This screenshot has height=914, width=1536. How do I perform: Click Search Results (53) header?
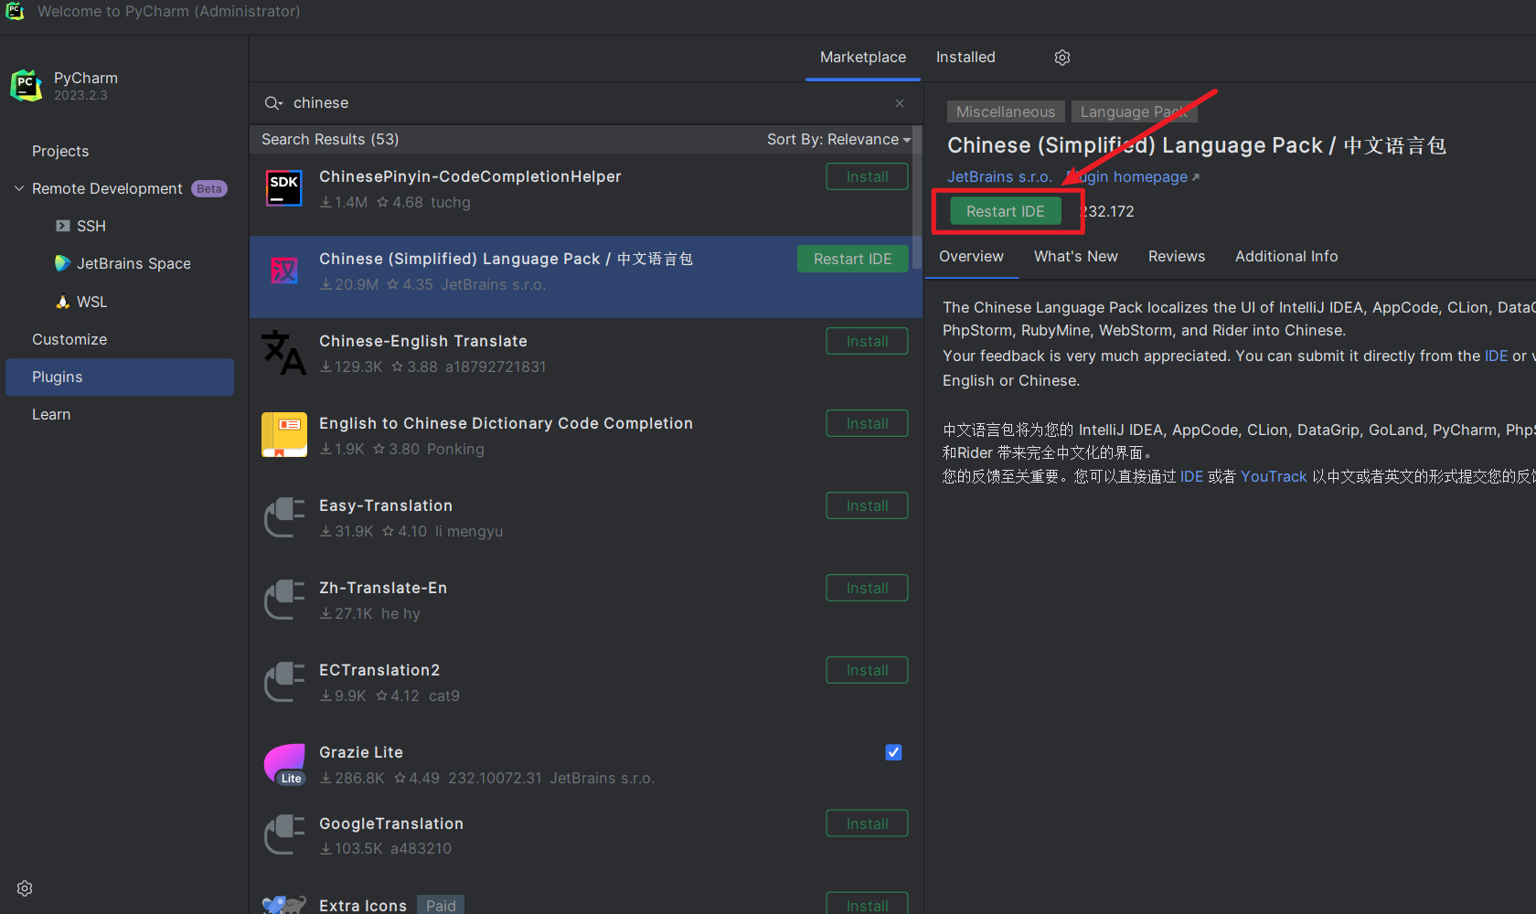(x=330, y=139)
